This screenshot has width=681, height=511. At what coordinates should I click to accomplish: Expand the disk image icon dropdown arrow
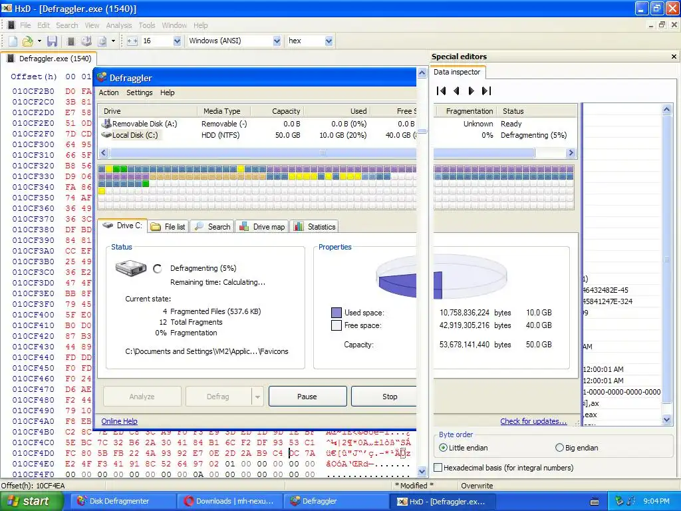[113, 41]
